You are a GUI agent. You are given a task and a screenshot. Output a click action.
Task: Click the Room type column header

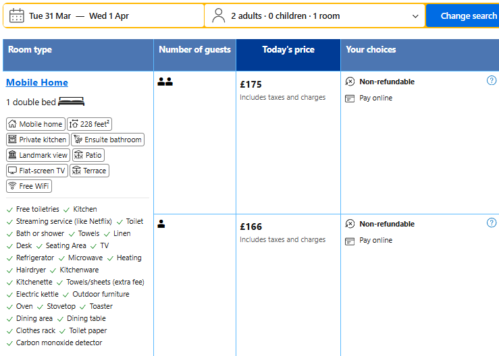tap(30, 50)
